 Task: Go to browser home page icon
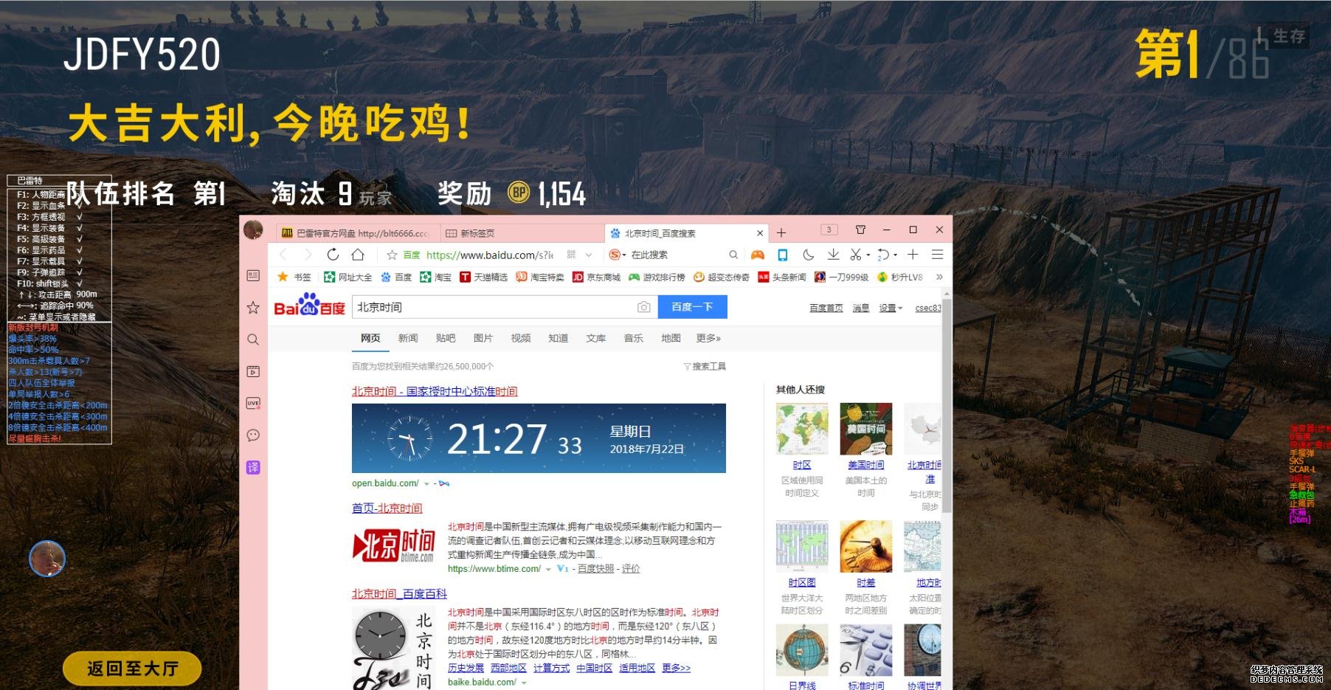pos(358,255)
